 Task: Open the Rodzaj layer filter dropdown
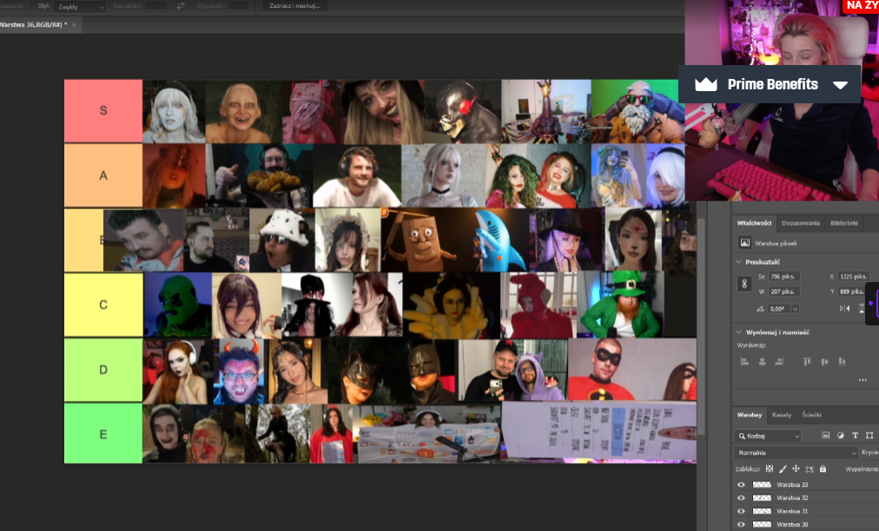(768, 436)
